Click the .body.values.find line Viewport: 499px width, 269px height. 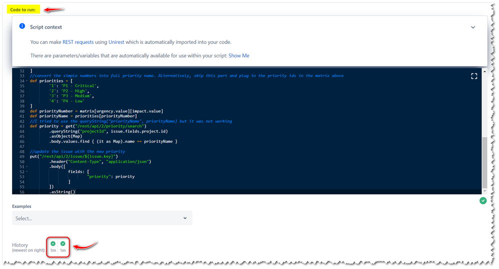[113, 141]
